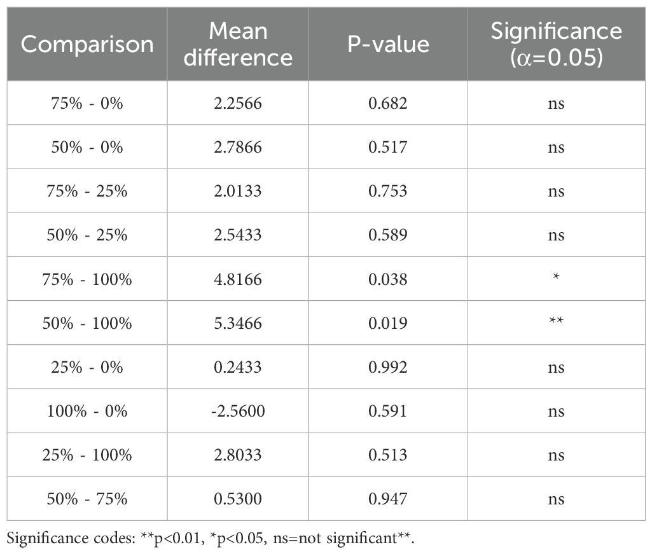The height and width of the screenshot is (554, 652).
Task: Select the mean difference value 4.8166
Action: 237,279
